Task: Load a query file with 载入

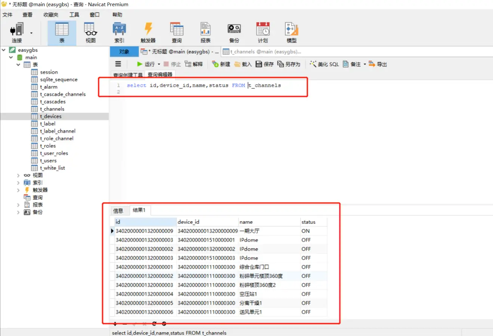Action: pos(242,64)
